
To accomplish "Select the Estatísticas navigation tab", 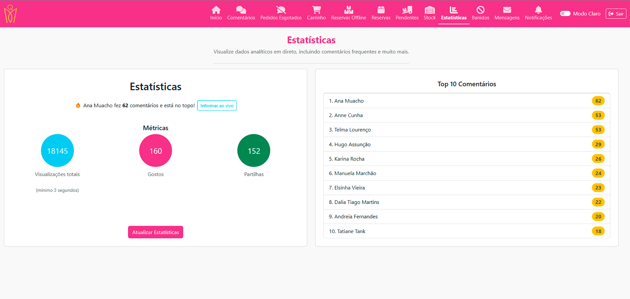I will click(x=454, y=14).
